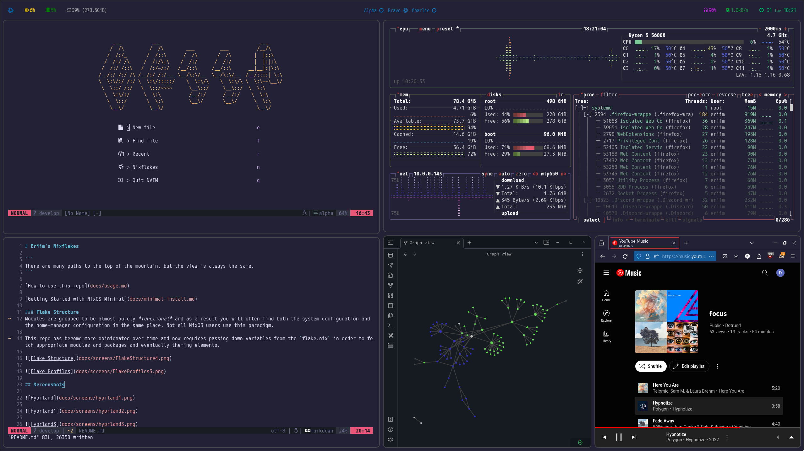Click the graph animation wand icon
Screen dimensions: 804x451
[580, 281]
